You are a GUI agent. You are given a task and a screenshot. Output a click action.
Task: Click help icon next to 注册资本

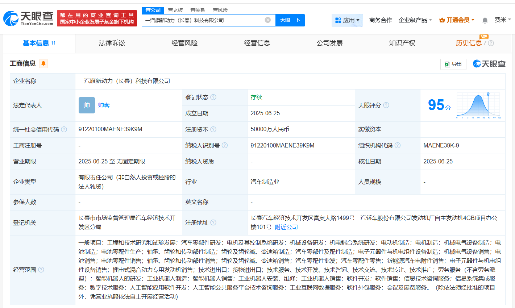pyautogui.click(x=213, y=129)
